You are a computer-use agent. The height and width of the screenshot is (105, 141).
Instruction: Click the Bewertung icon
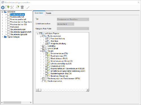pyautogui.click(x=49, y=76)
